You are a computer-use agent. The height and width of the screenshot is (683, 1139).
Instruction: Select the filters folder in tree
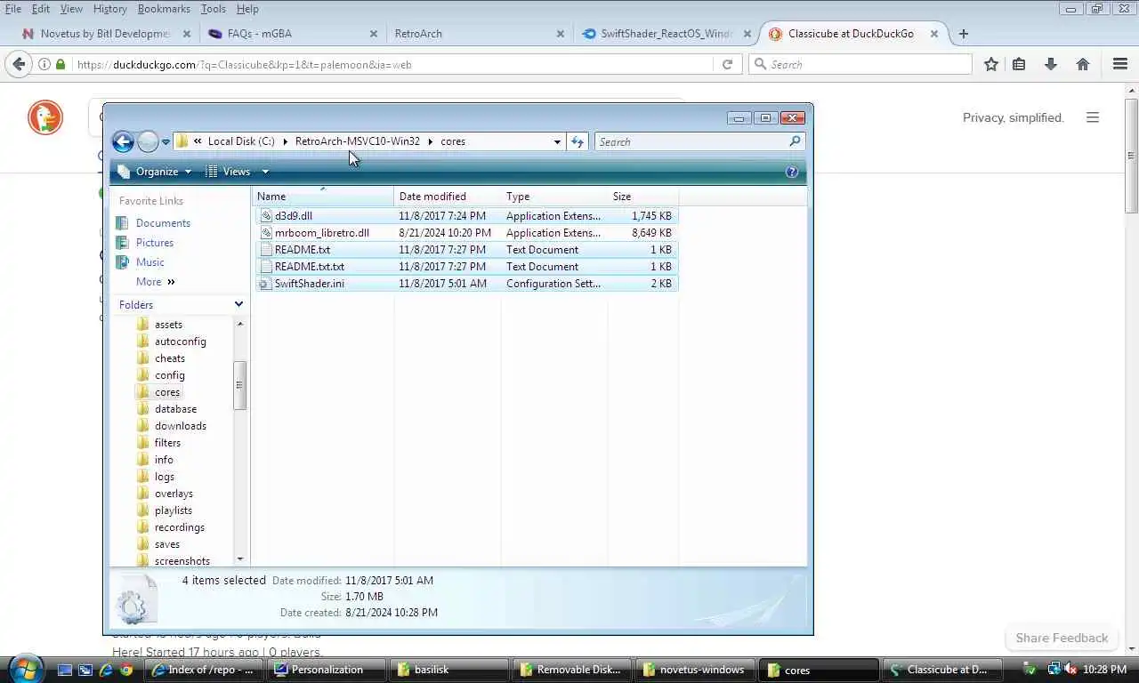[x=167, y=443]
